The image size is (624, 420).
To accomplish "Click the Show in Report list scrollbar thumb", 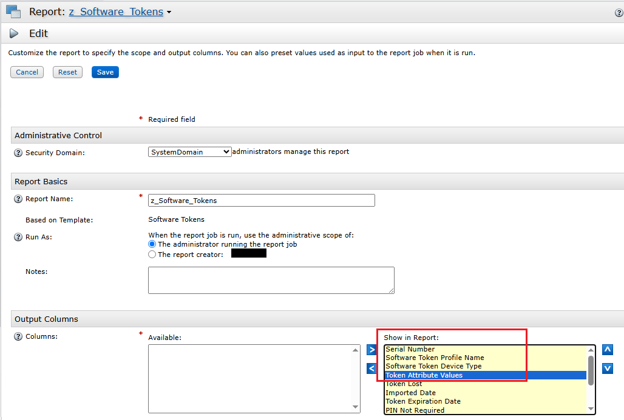I will coord(591,370).
